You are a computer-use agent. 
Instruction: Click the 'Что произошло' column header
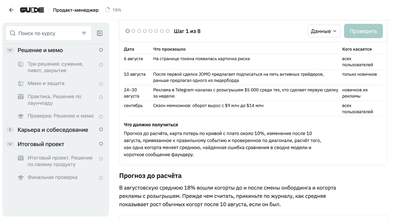tap(169, 49)
